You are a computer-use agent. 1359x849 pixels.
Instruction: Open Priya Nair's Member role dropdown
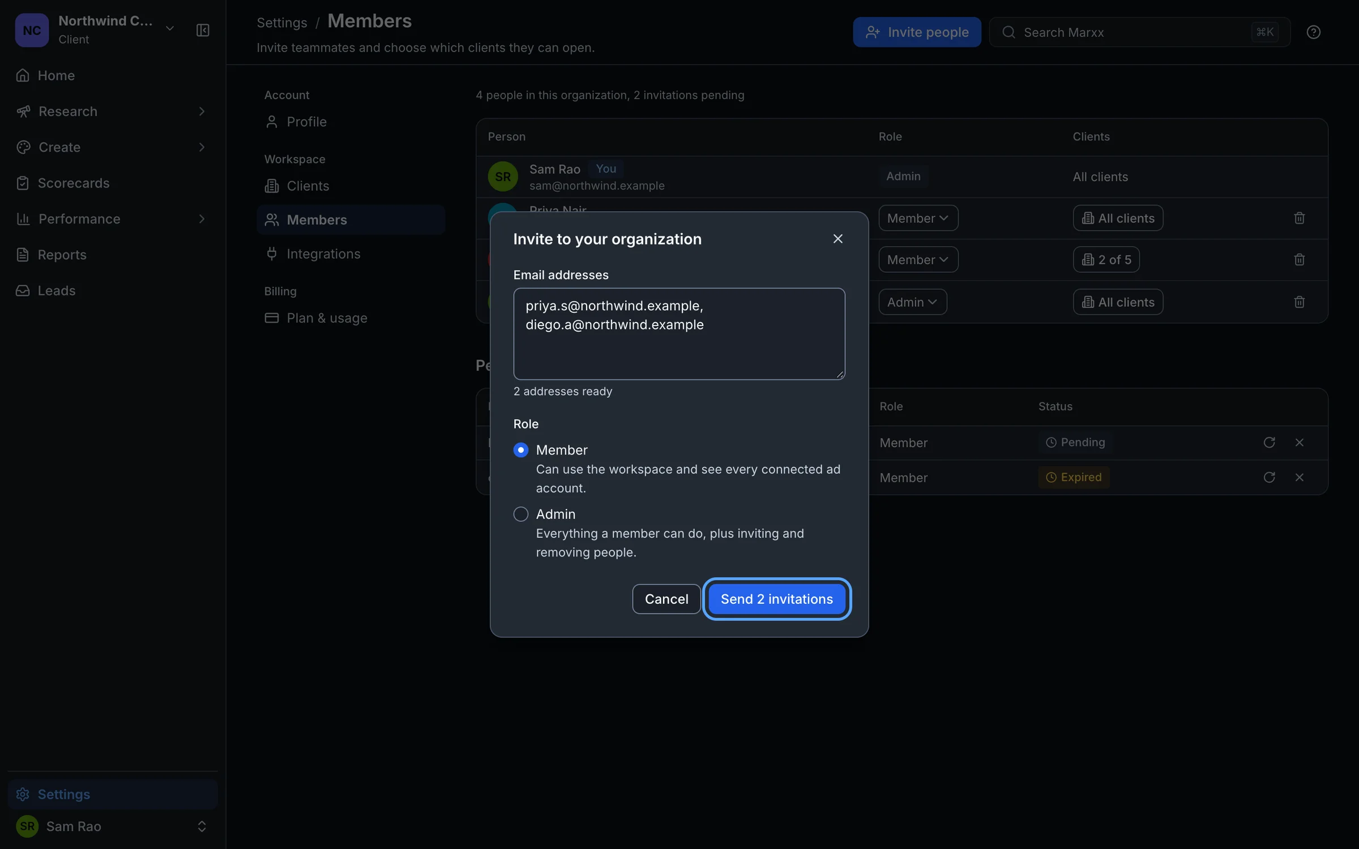(x=918, y=218)
